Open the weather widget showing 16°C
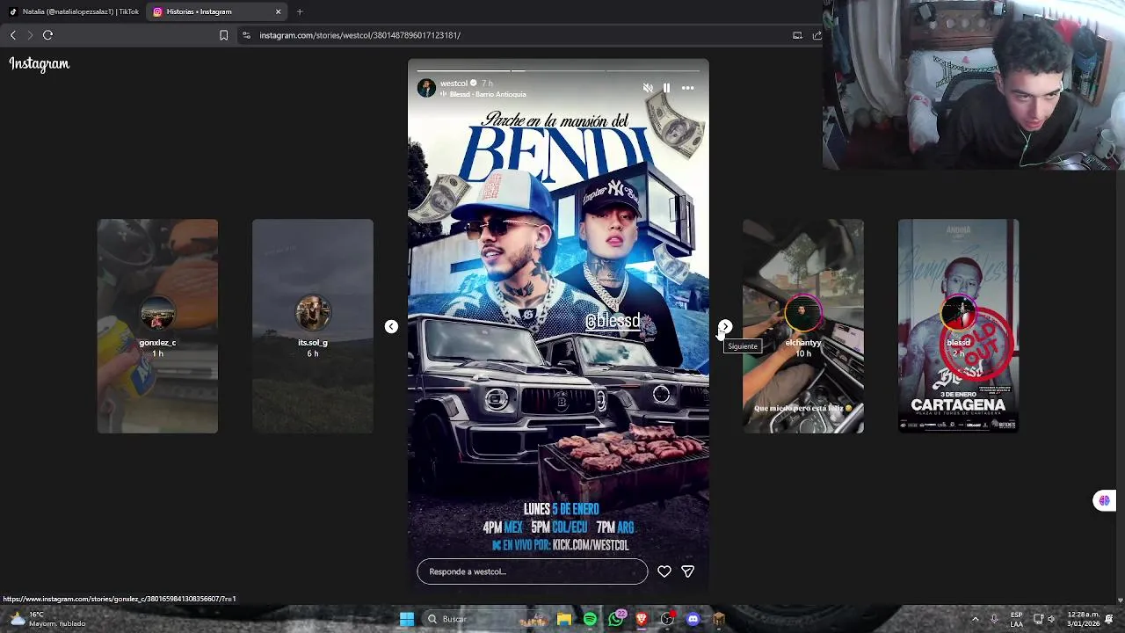The image size is (1125, 633). 48,619
